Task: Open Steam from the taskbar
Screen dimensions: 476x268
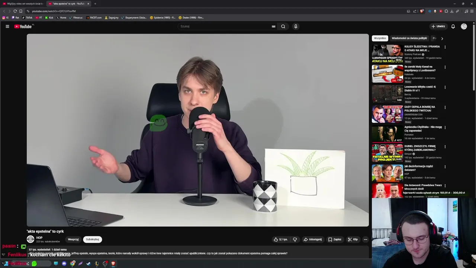Action: click(89, 264)
